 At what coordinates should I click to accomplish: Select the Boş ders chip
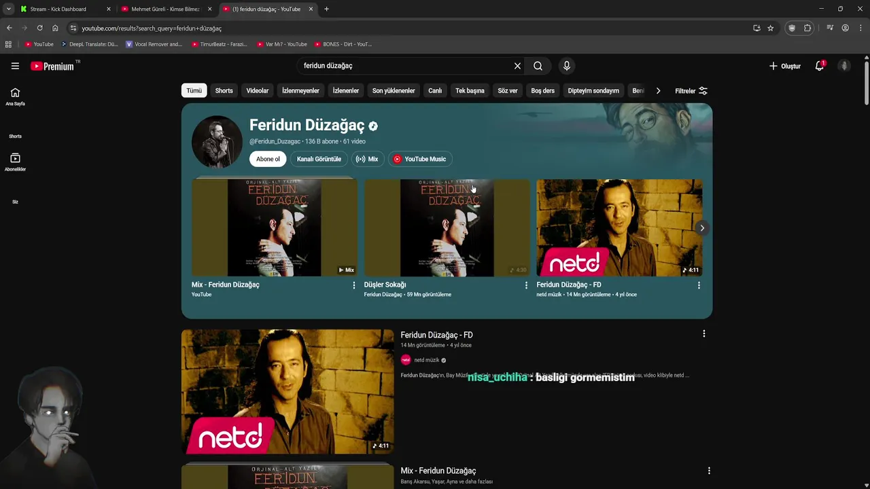[x=542, y=90]
